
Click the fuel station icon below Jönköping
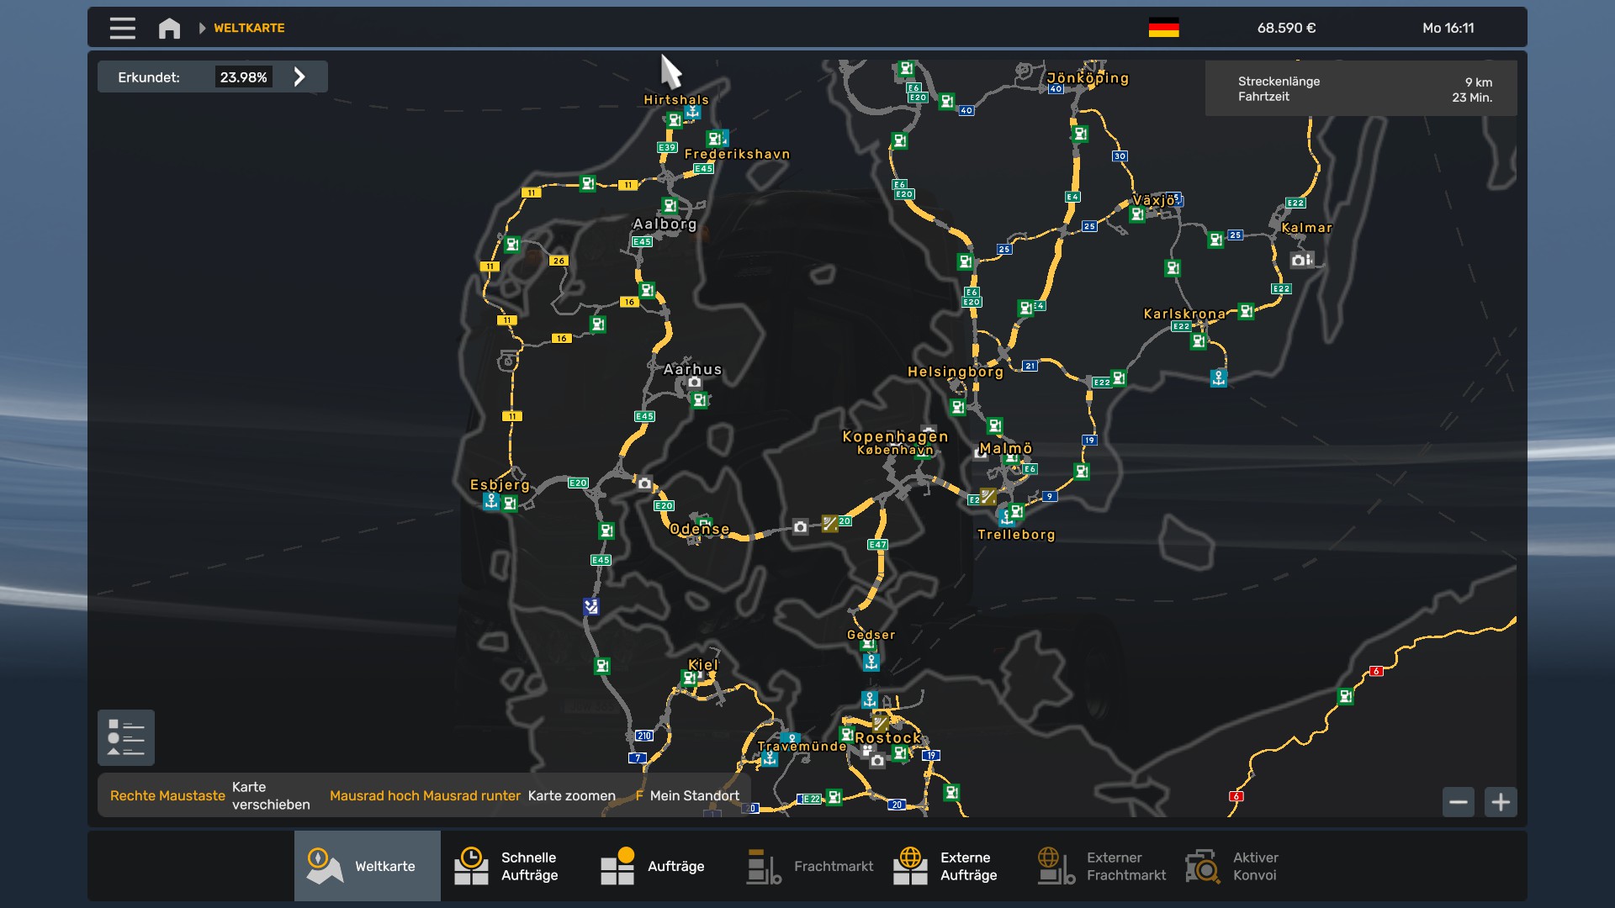[1080, 134]
